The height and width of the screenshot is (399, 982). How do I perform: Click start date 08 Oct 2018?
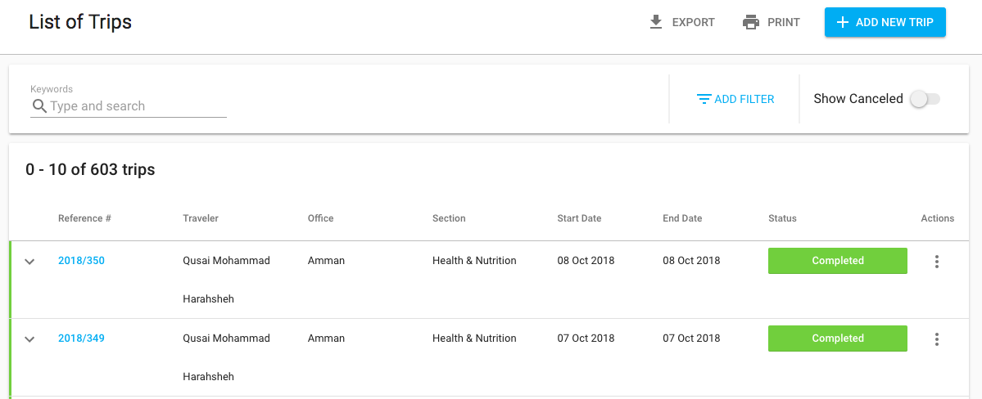coord(586,261)
